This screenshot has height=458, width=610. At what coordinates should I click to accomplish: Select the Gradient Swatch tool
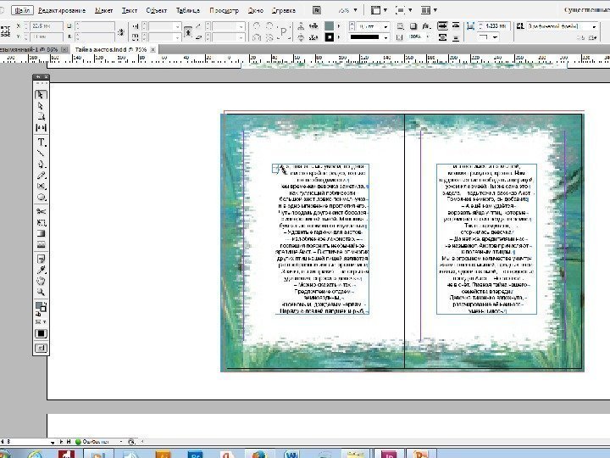pyautogui.click(x=41, y=234)
